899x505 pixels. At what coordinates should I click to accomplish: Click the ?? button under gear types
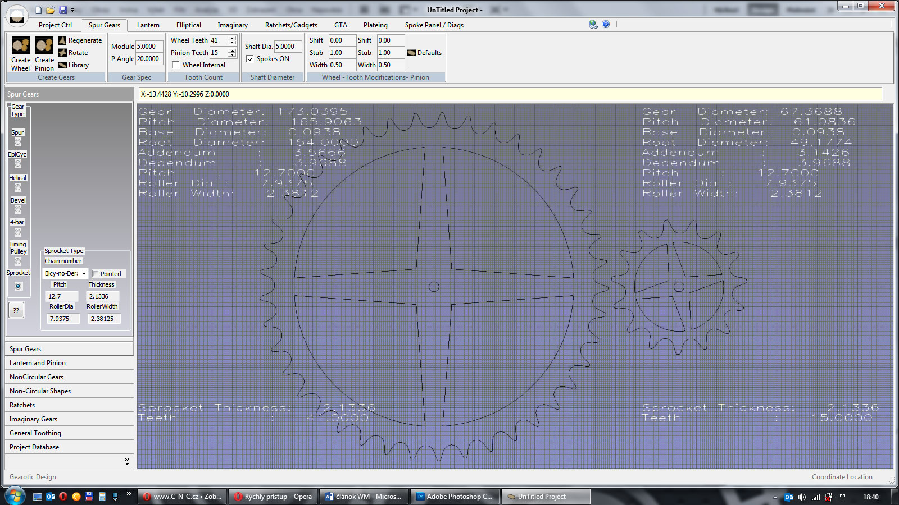coord(16,310)
